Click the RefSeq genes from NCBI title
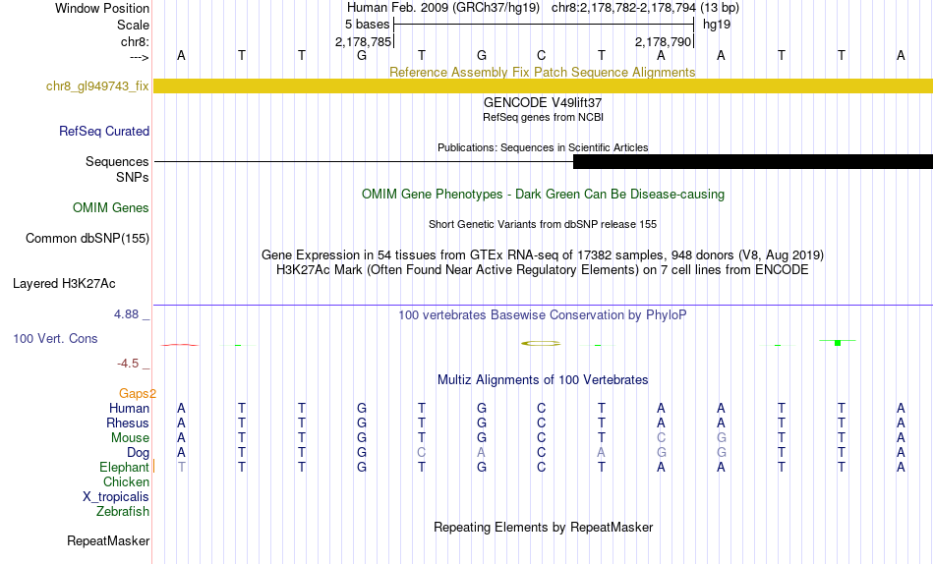This screenshot has width=934, height=564. [x=544, y=117]
